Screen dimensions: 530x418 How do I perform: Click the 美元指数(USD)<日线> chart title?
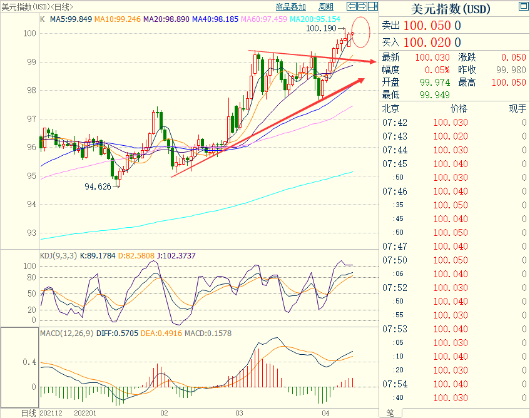click(x=37, y=7)
